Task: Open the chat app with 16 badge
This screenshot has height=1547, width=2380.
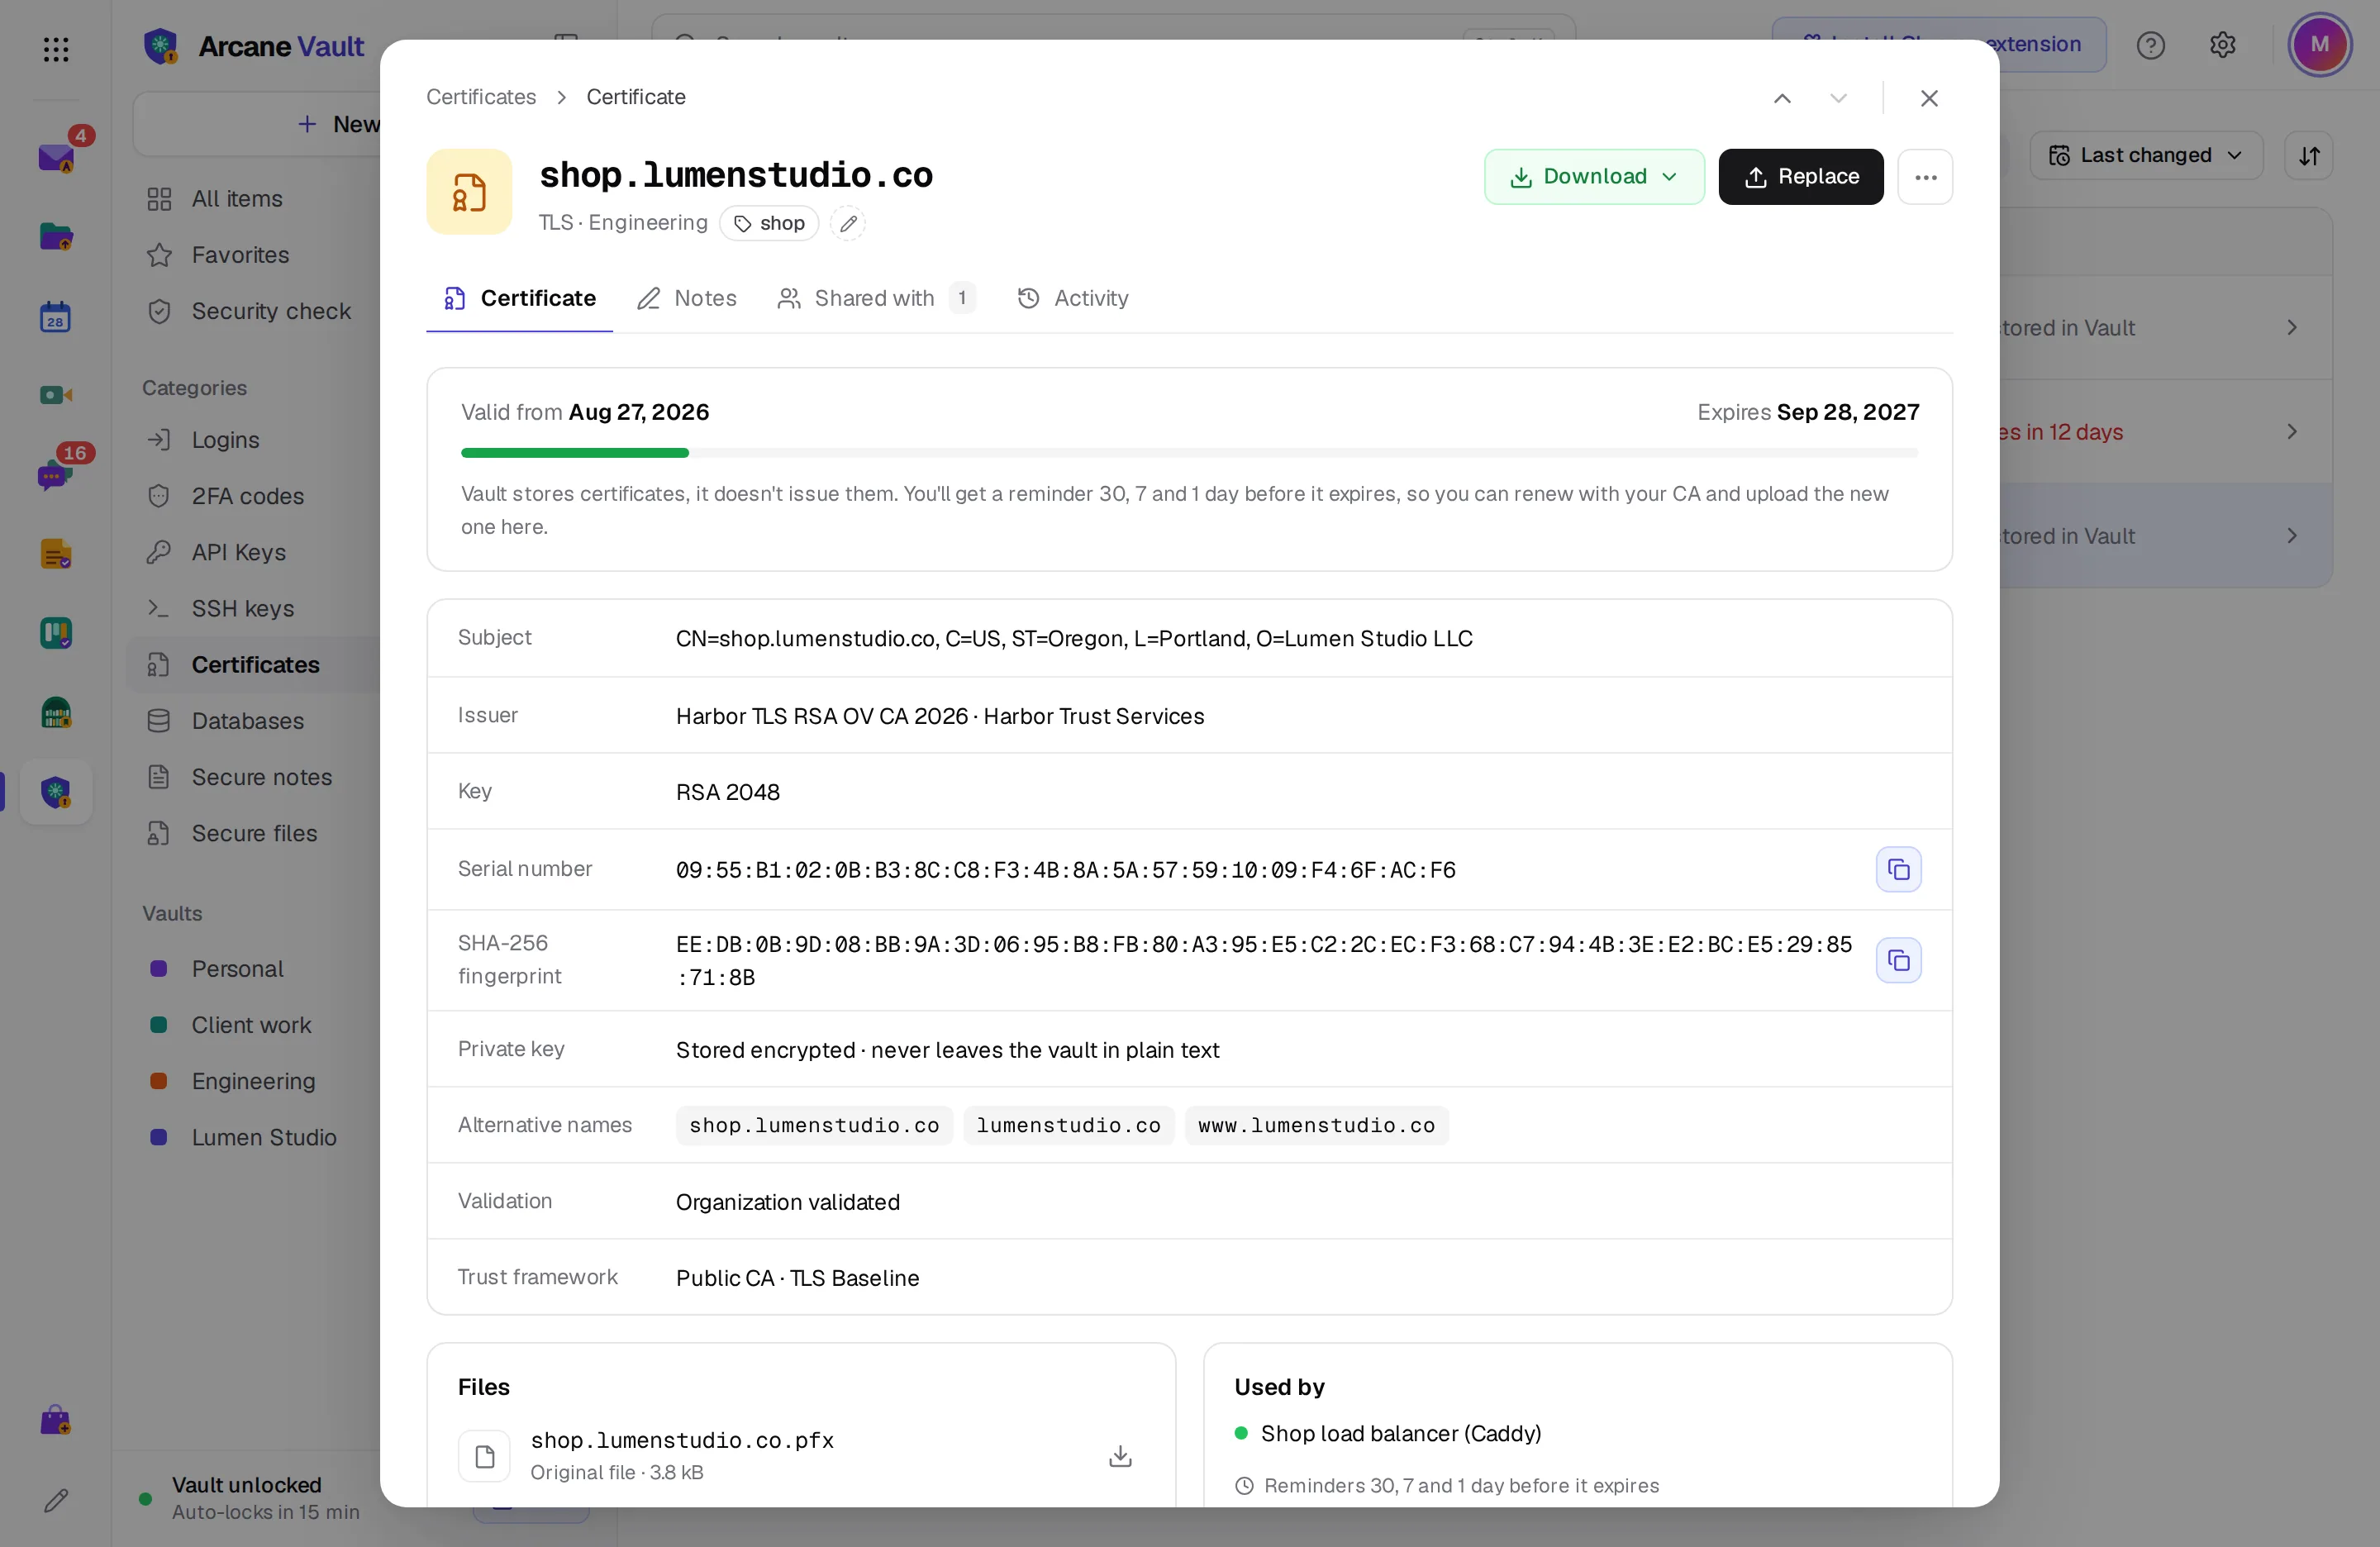Action: [x=56, y=474]
